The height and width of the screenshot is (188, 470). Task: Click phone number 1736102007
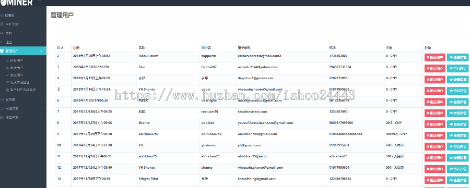[338, 56]
